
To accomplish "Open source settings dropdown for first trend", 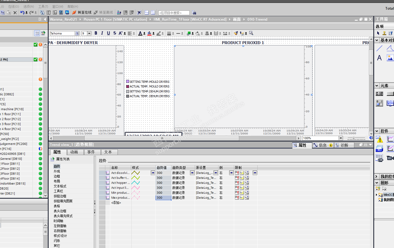I will pos(216,173).
